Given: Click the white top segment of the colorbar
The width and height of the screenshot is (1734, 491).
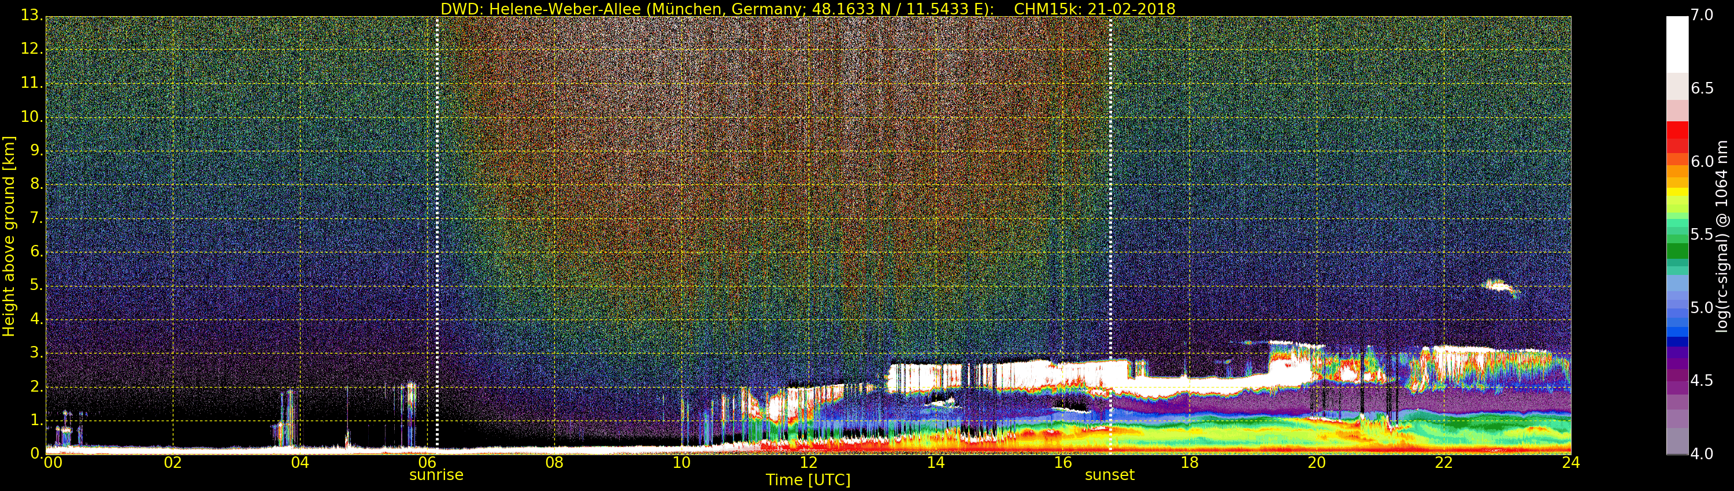Looking at the screenshot, I should (1677, 44).
